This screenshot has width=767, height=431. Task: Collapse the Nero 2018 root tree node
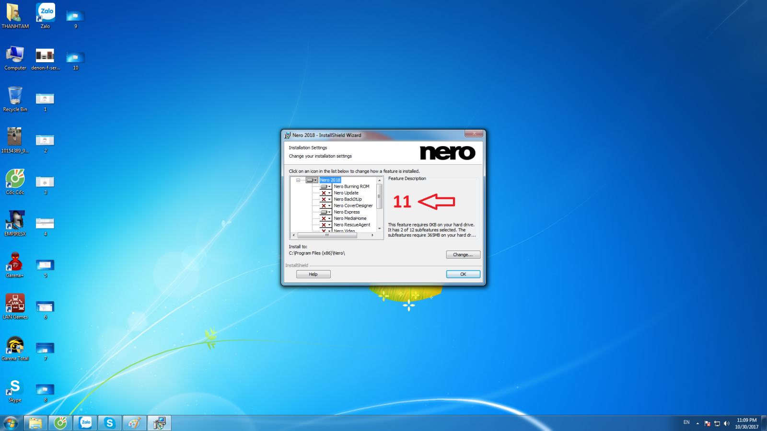[x=298, y=181]
